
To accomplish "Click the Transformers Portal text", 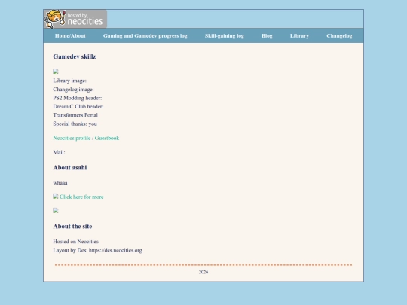I will click(75, 115).
